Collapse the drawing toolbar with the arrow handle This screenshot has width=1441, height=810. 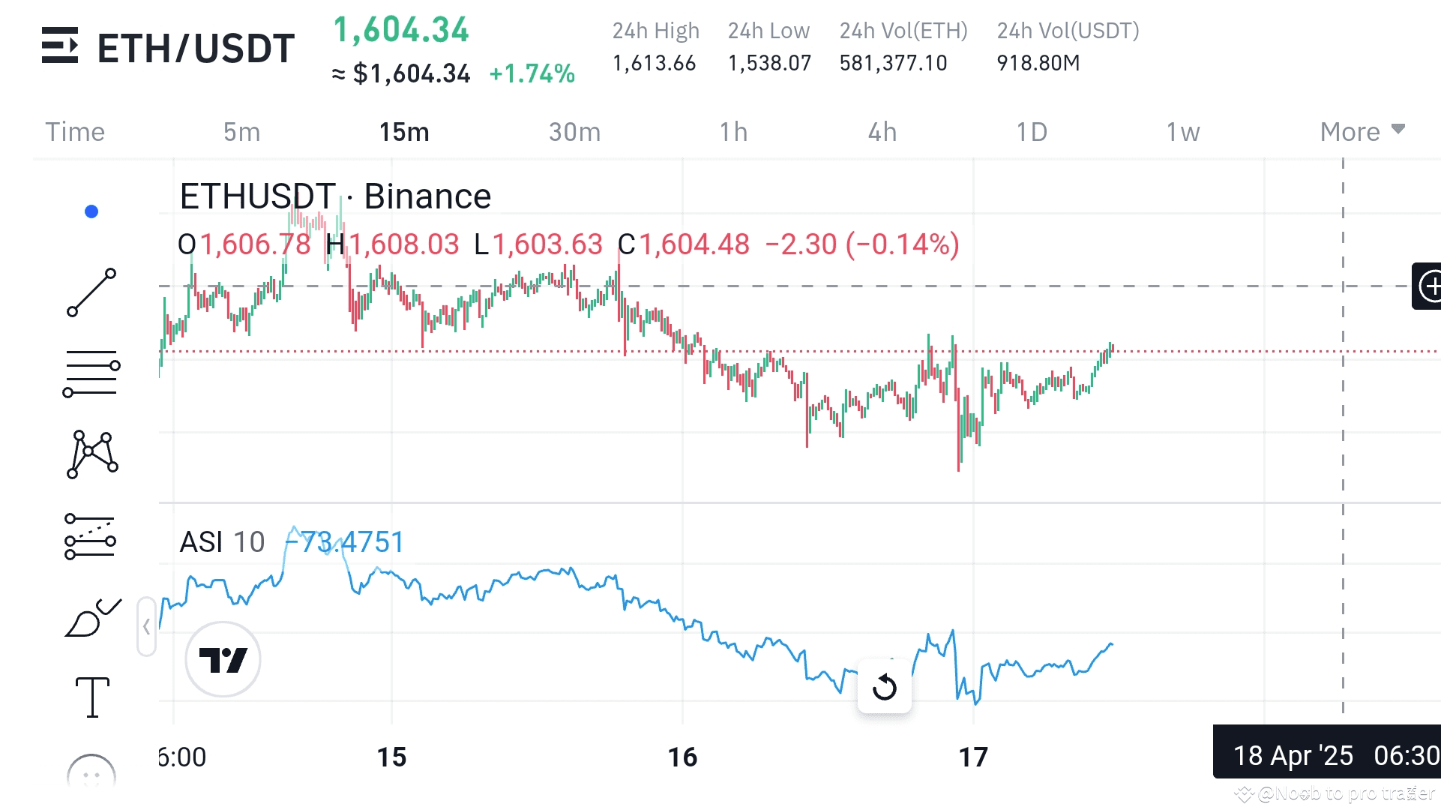point(146,627)
